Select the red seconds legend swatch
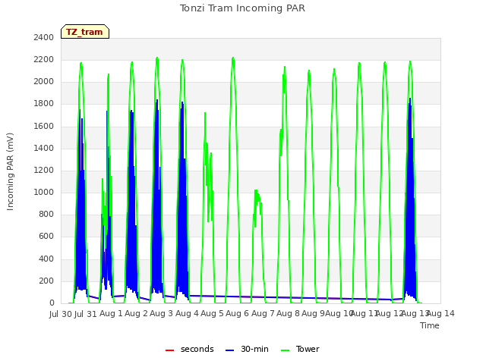This screenshot has height=364, width=486. [169, 350]
